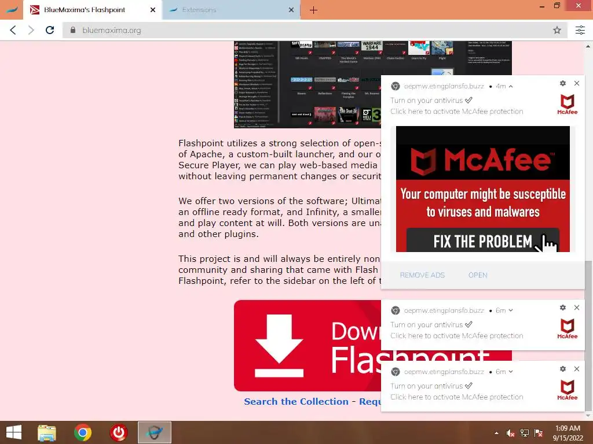Click the McAfee logo in the 4m notification
Image resolution: width=593 pixels, height=444 pixels.
(568, 105)
